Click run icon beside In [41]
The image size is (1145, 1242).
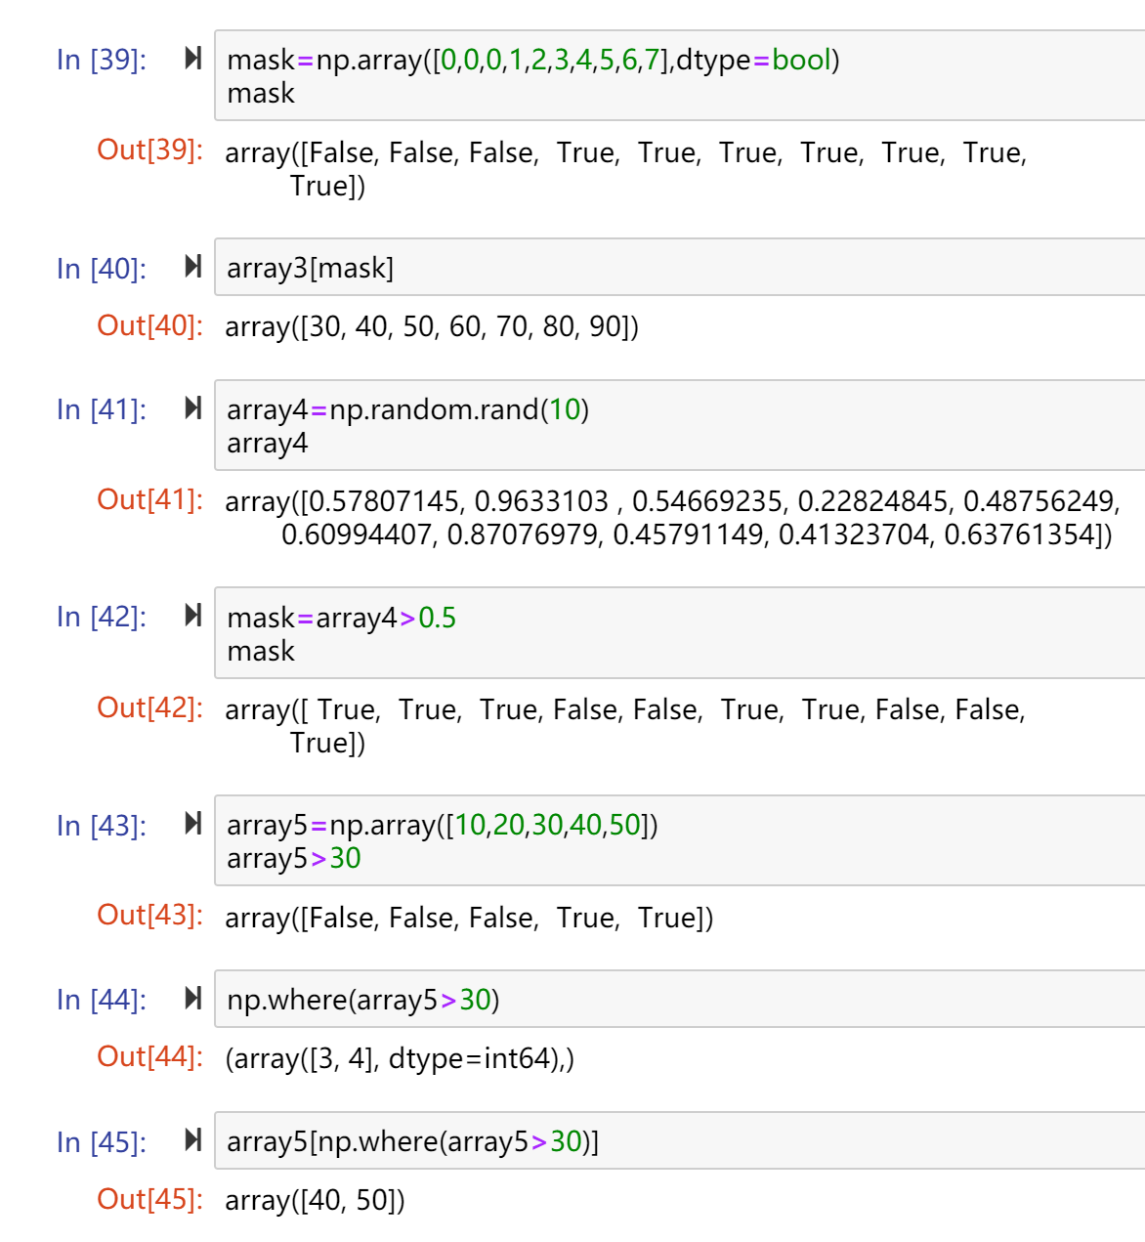click(x=193, y=408)
